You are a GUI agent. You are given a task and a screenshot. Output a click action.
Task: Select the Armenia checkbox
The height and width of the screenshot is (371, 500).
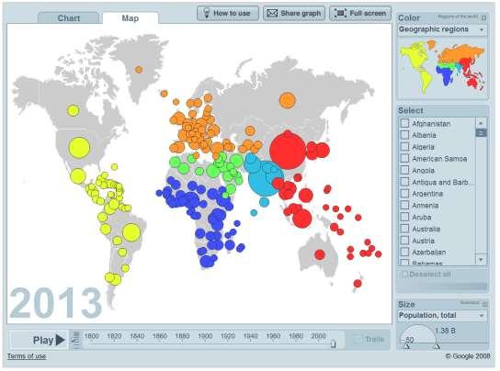(404, 206)
